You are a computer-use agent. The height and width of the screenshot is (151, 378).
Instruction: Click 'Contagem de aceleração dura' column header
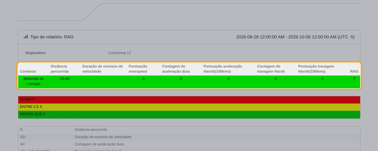(176, 69)
